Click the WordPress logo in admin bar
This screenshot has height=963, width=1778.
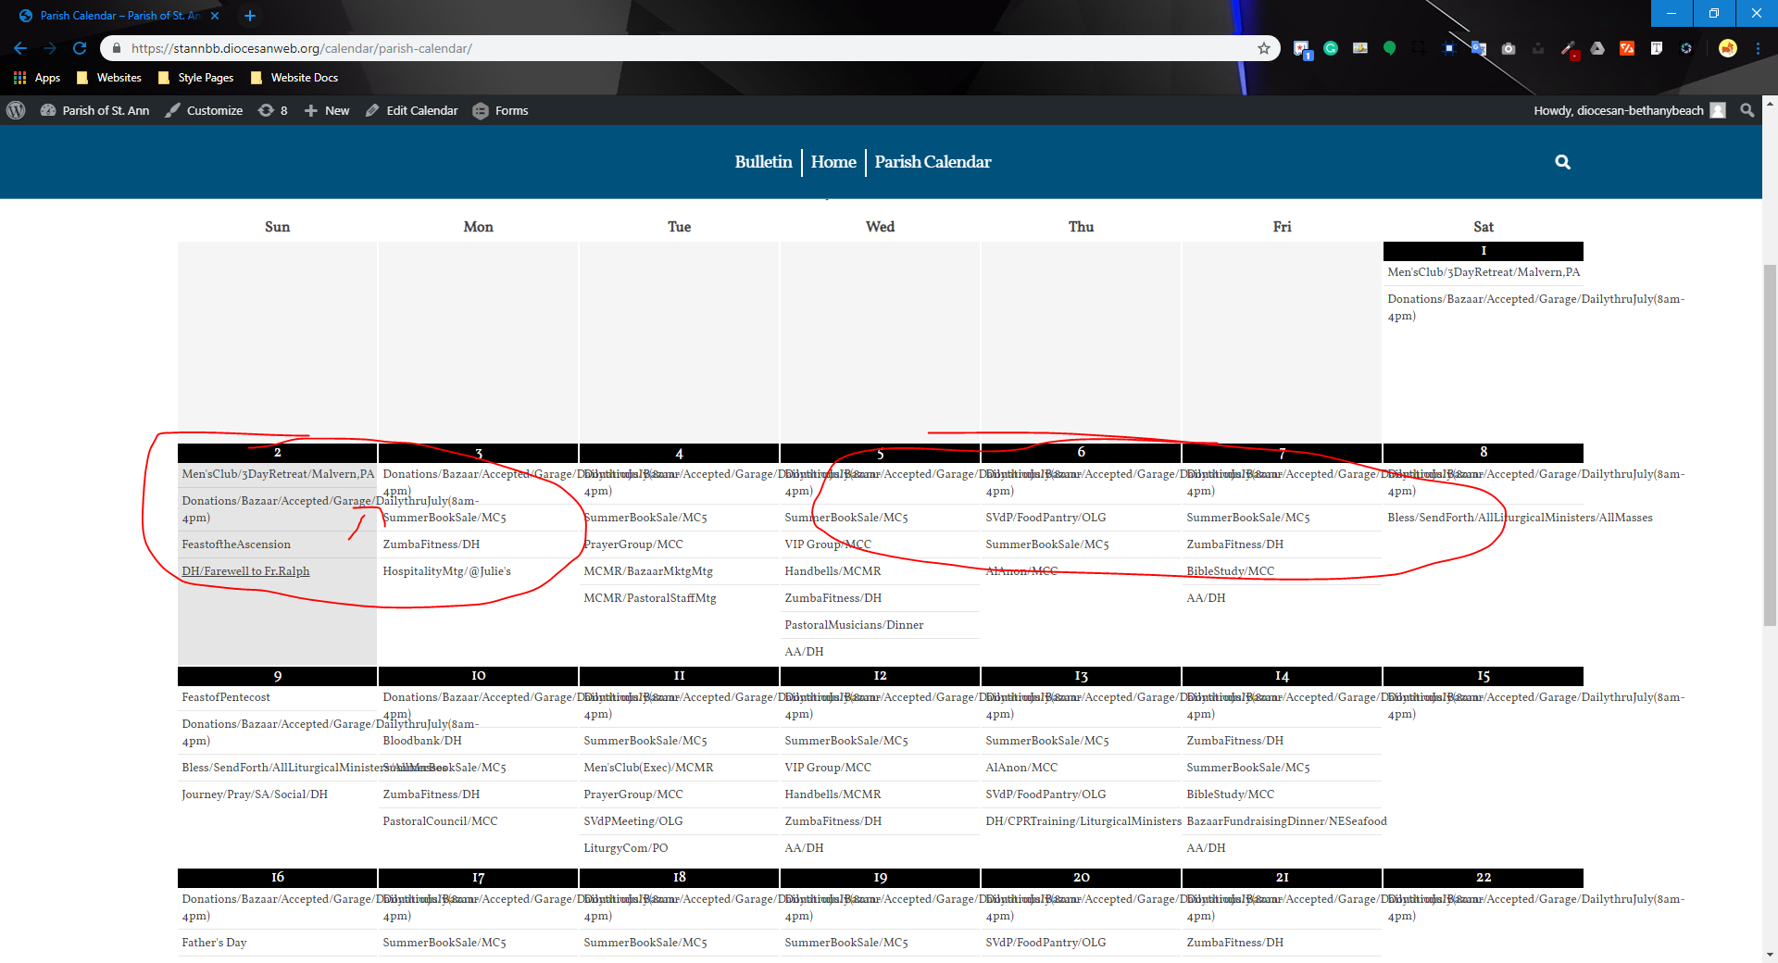(16, 110)
